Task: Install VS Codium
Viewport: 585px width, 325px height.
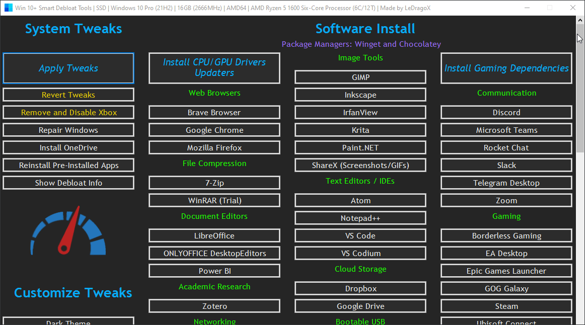Action: 360,253
